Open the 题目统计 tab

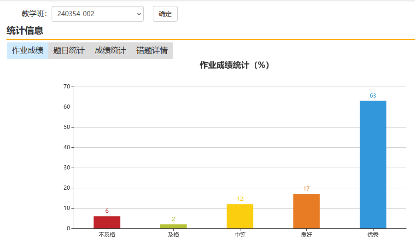69,50
